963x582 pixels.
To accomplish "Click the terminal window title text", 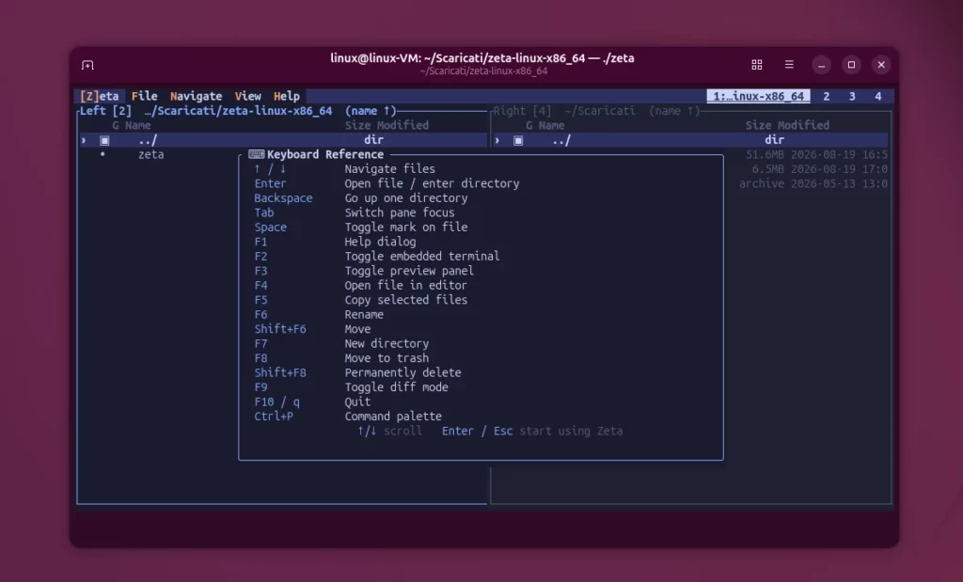I will click(482, 58).
